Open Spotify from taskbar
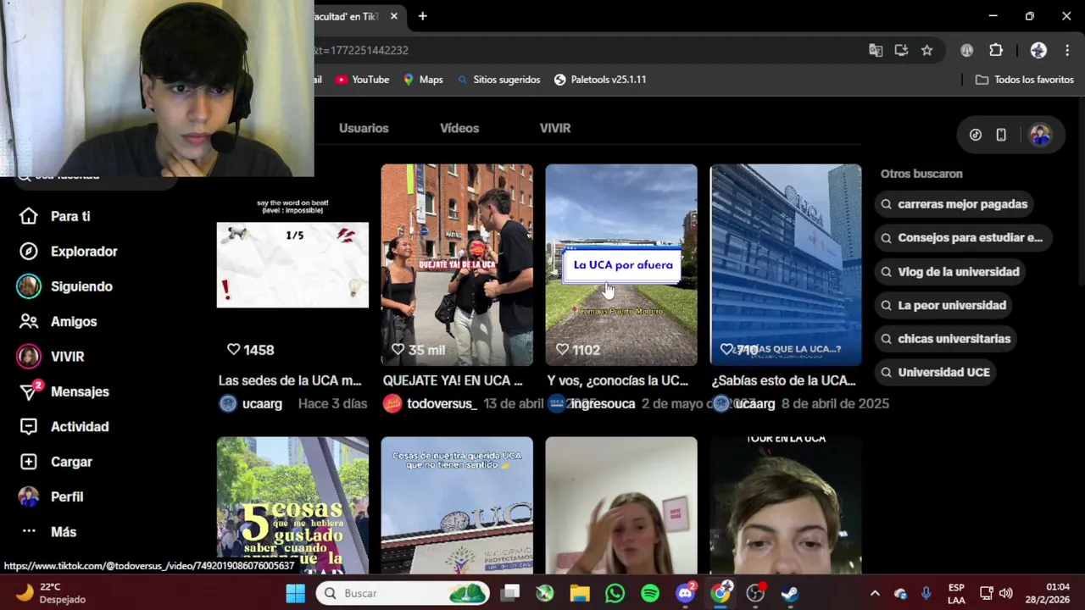 [650, 593]
